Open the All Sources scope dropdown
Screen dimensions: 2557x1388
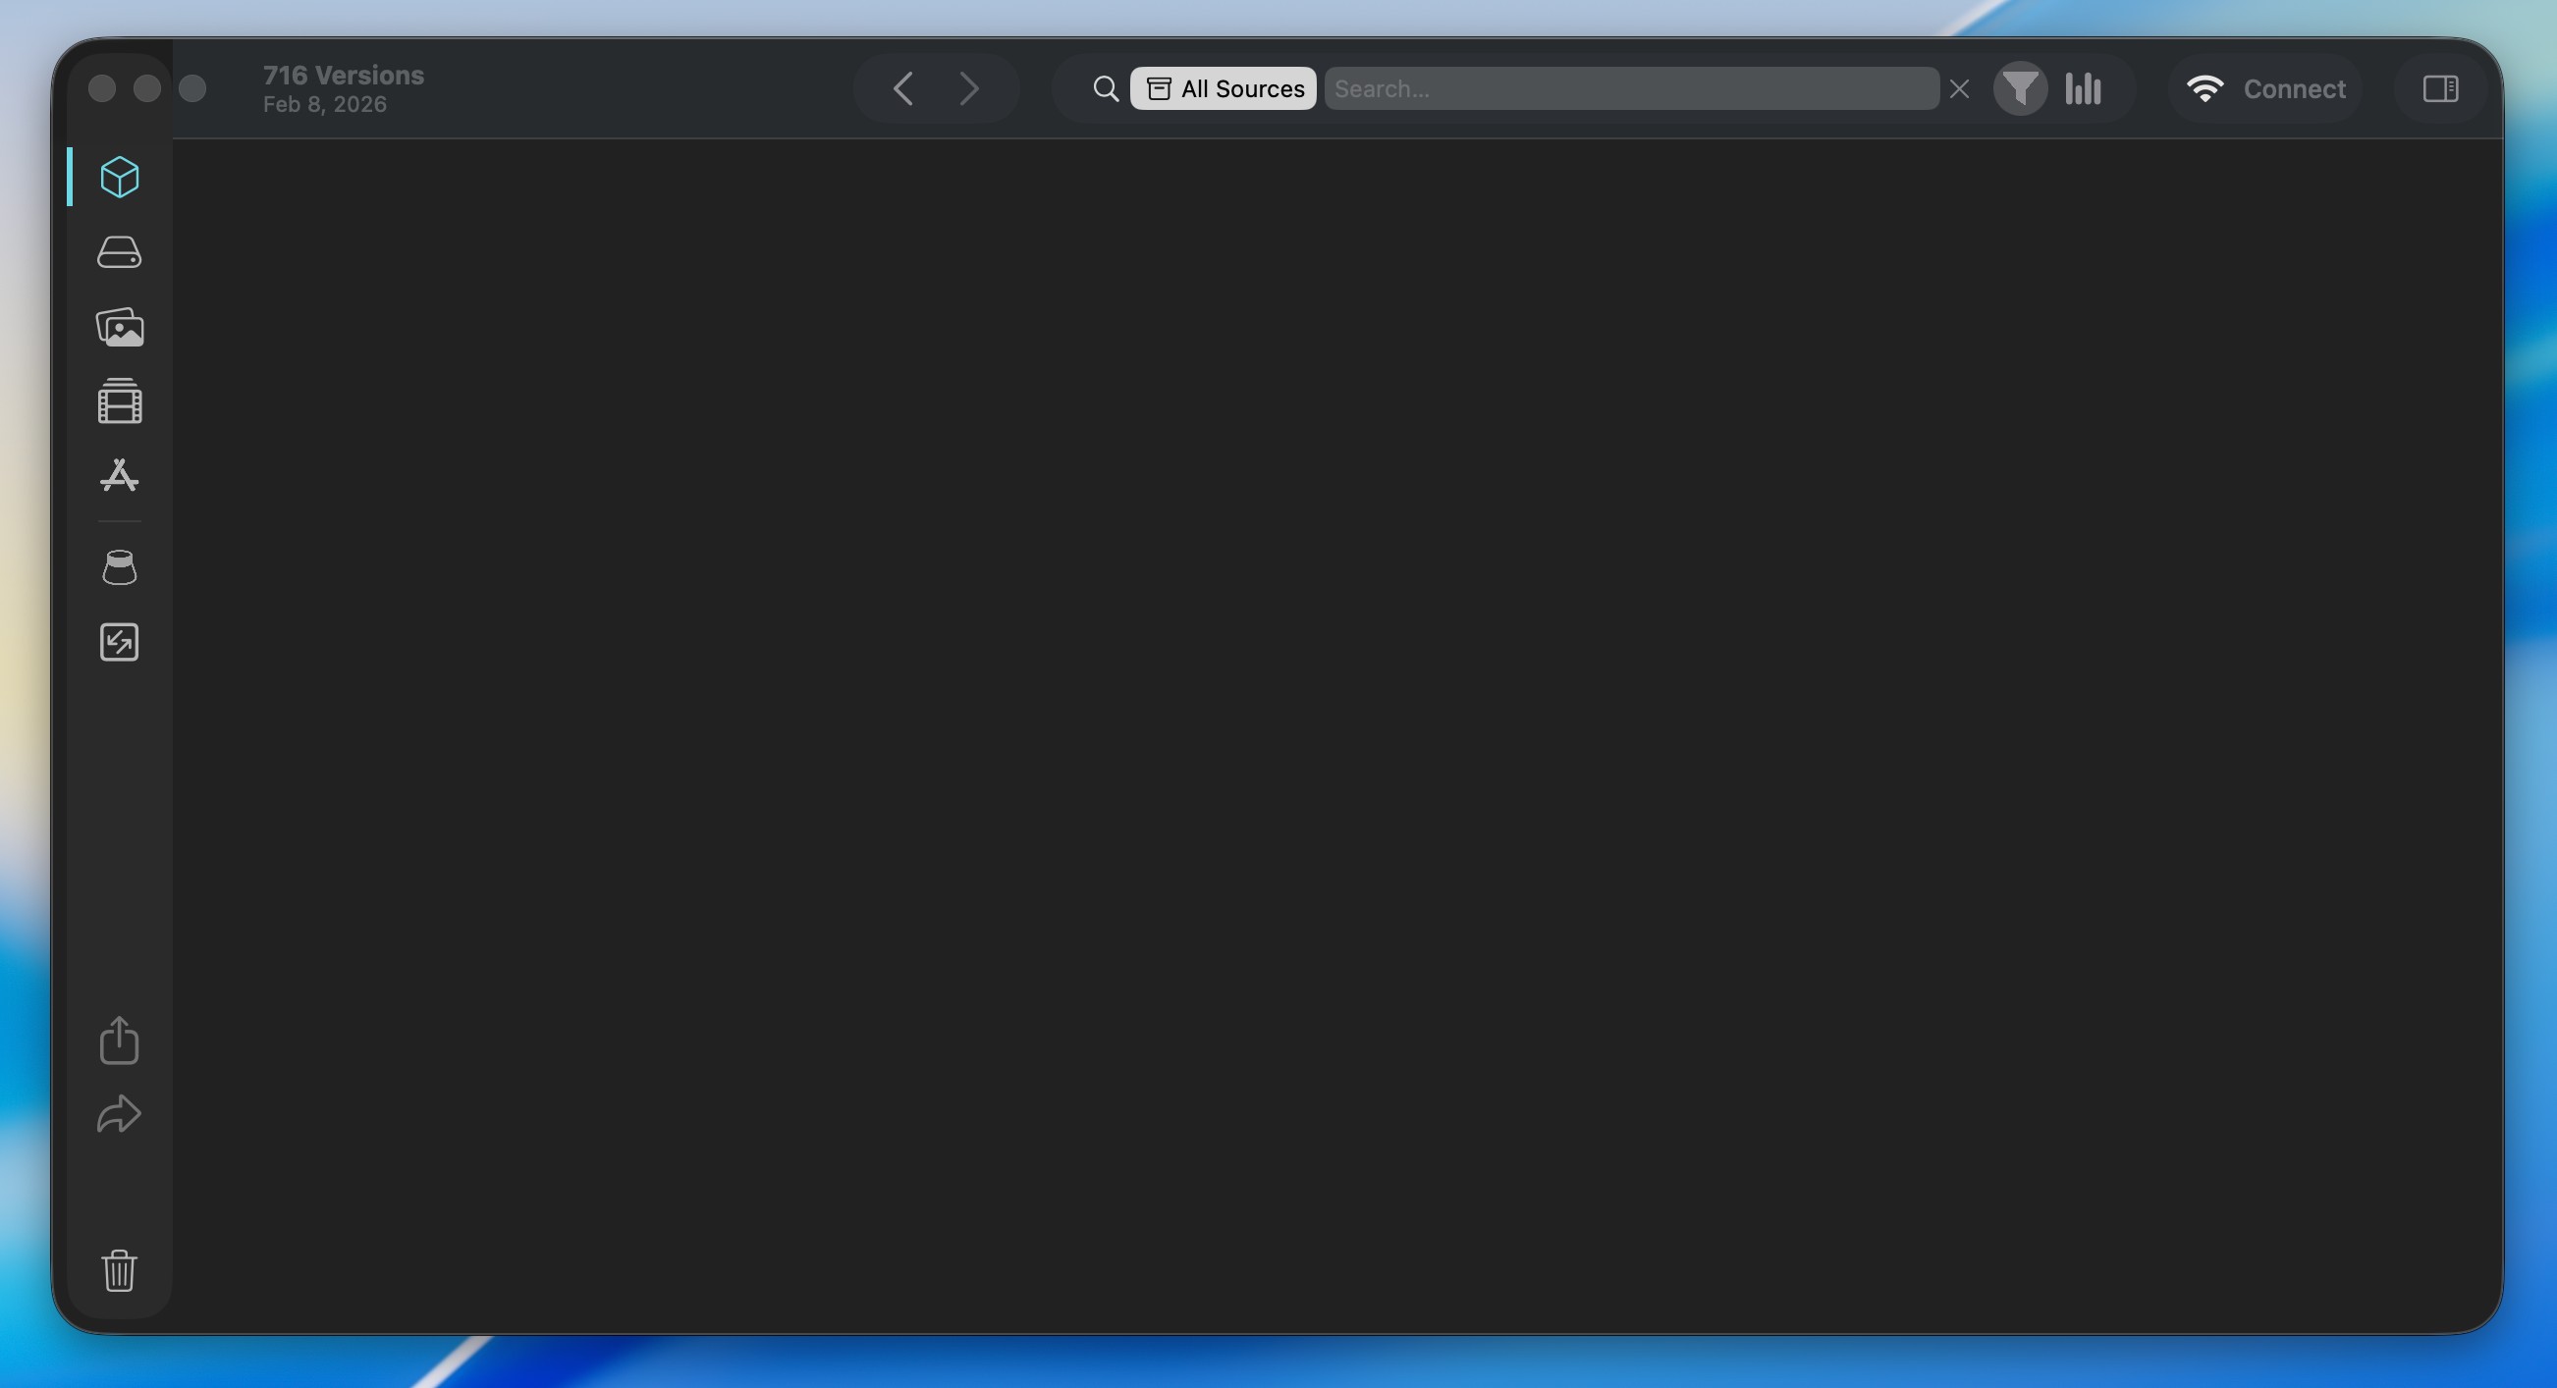coord(1223,88)
